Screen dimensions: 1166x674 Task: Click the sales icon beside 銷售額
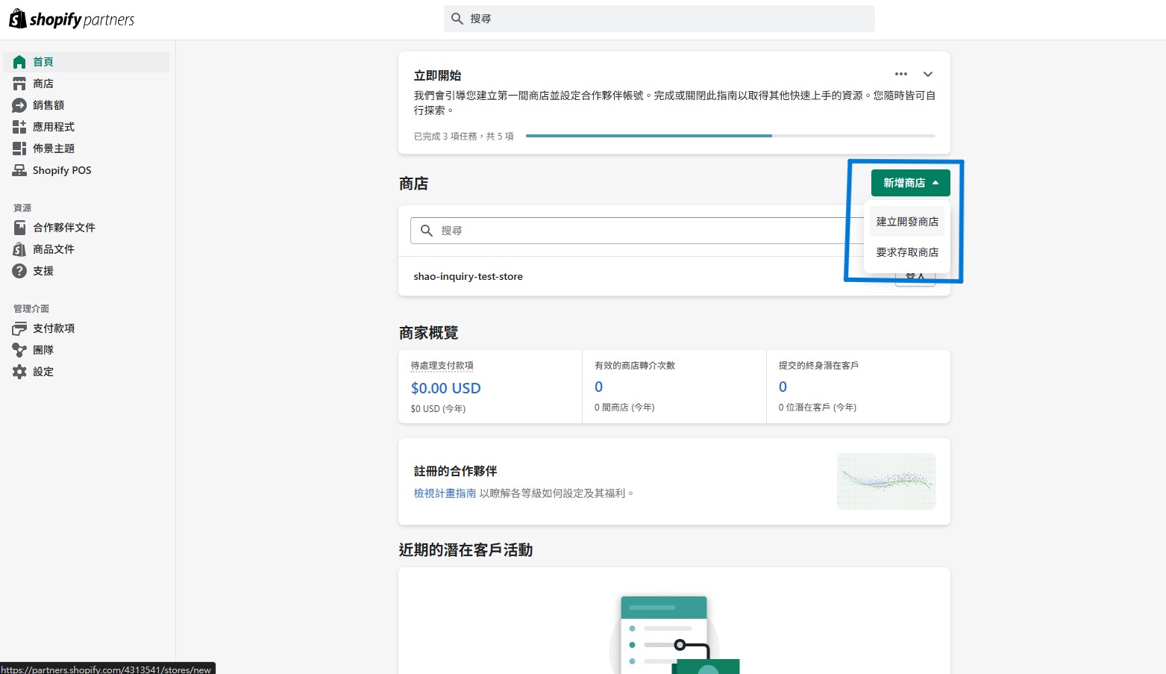click(19, 105)
